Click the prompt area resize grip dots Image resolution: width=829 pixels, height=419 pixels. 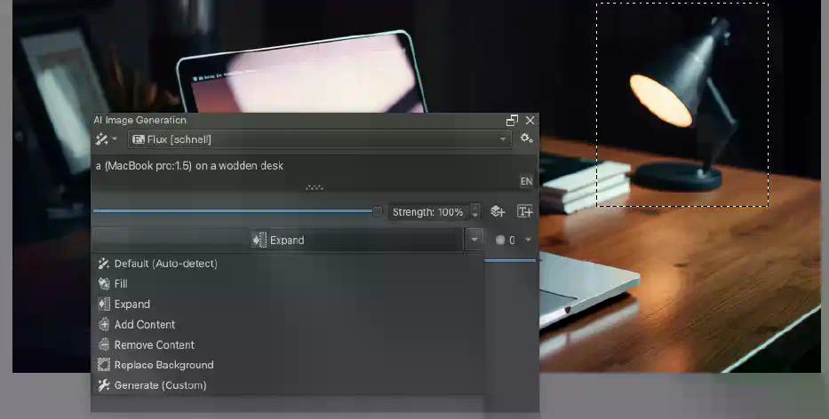[315, 187]
